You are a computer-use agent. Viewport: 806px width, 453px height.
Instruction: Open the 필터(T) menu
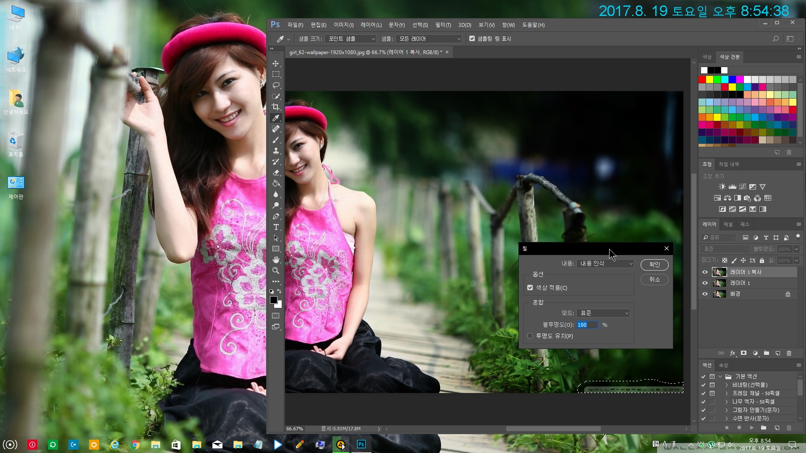443,25
